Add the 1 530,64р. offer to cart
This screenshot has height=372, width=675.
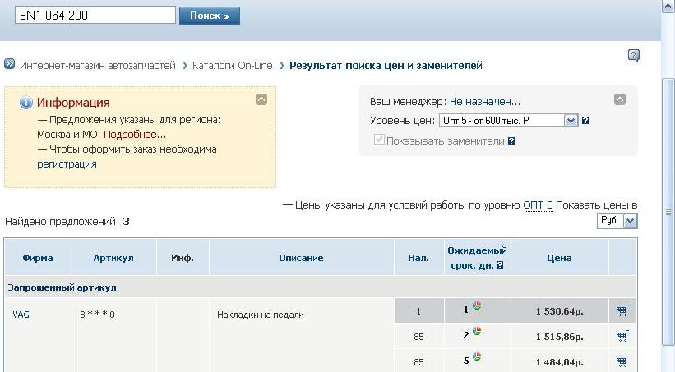(x=622, y=310)
